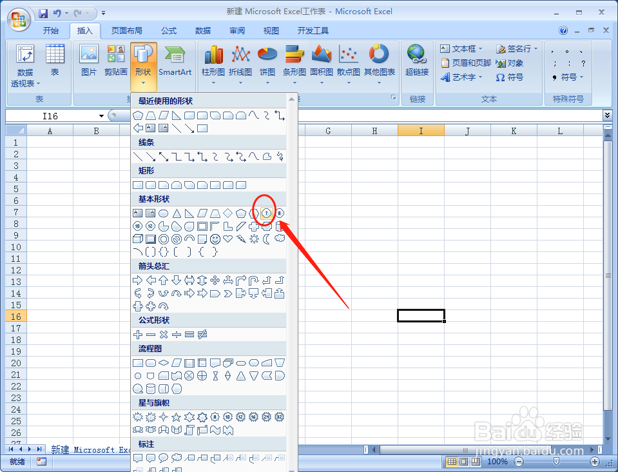The height and width of the screenshot is (472, 618).
Task: Expand the 柱形图 column chart dropdown
Action: (213, 83)
